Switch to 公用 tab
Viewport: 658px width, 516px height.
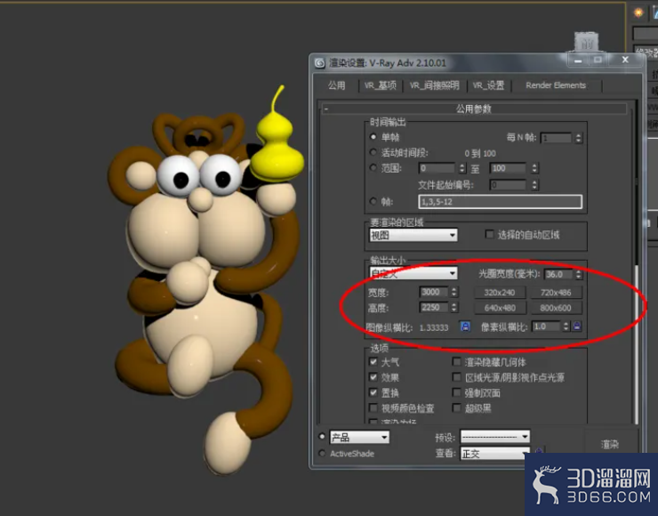[x=336, y=85]
